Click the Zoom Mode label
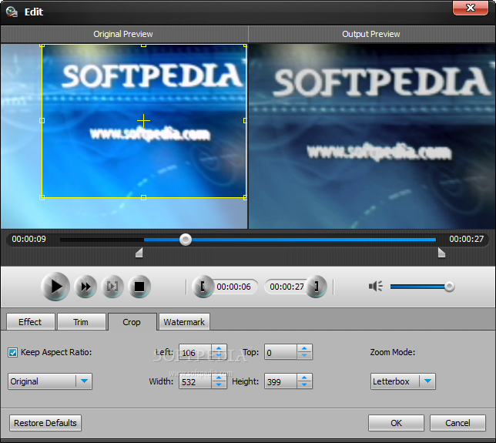This screenshot has width=496, height=443. [393, 352]
